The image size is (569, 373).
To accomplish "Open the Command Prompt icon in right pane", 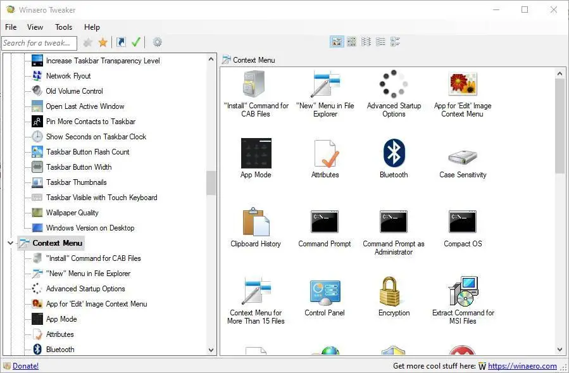I will (325, 222).
